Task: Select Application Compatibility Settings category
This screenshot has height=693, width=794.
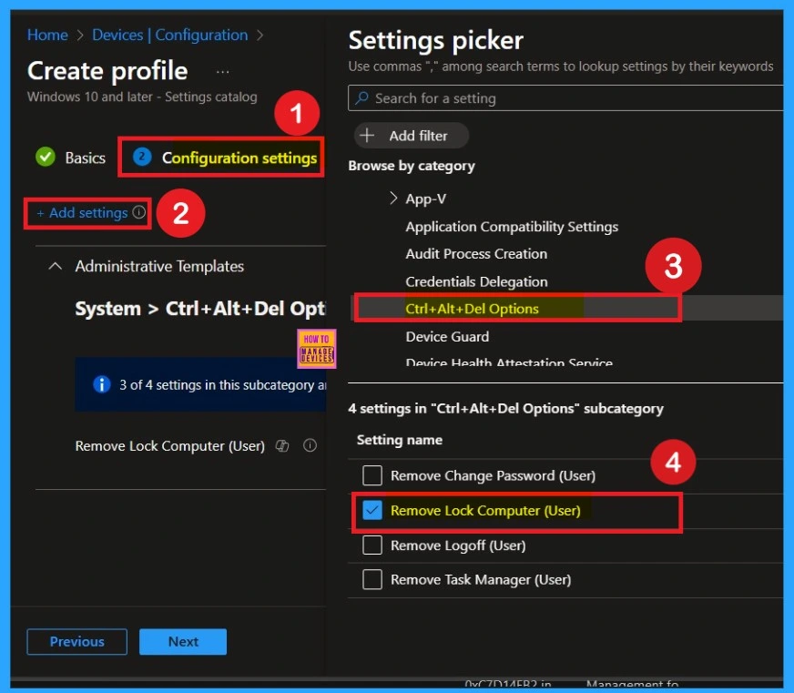Action: pyautogui.click(x=512, y=227)
